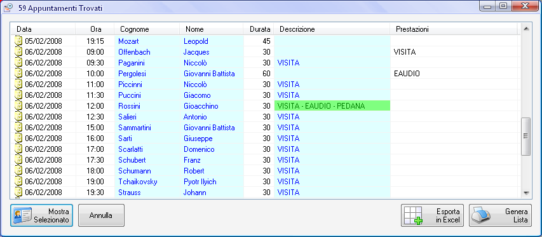Select the surname Paganini
542x237 pixels.
pos(132,64)
